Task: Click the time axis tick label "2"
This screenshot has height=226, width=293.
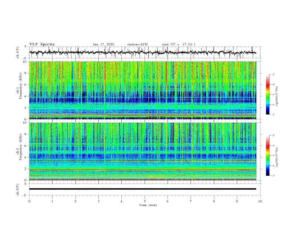Action: (75, 201)
